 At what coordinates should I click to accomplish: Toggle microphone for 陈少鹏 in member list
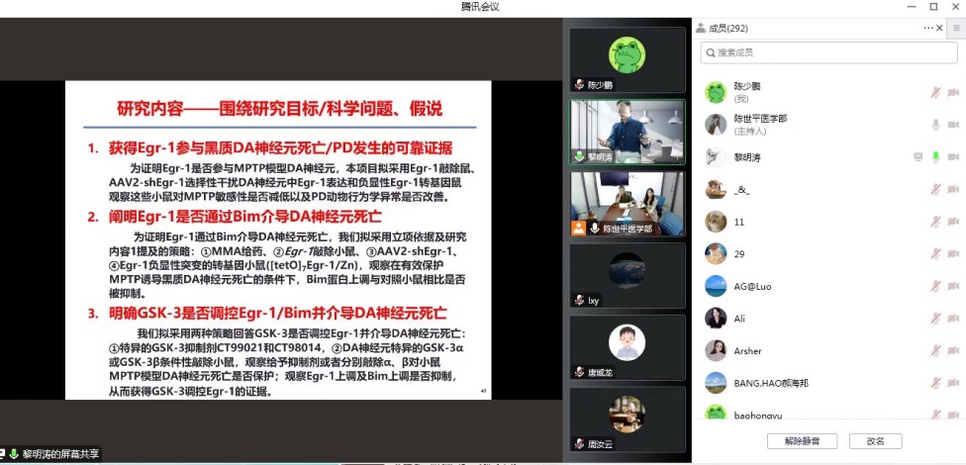[935, 93]
